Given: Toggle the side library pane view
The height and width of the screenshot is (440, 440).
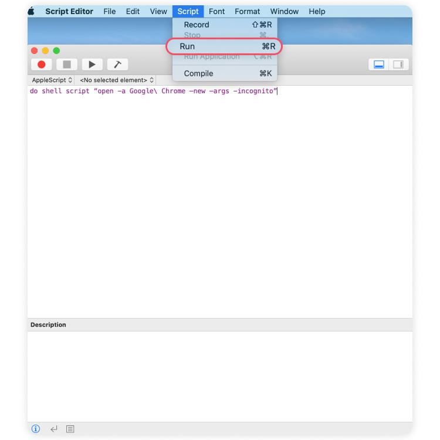Looking at the screenshot, I should [398, 65].
